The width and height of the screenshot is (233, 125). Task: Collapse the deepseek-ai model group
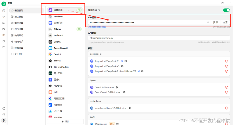pyautogui.click(x=159, y=54)
